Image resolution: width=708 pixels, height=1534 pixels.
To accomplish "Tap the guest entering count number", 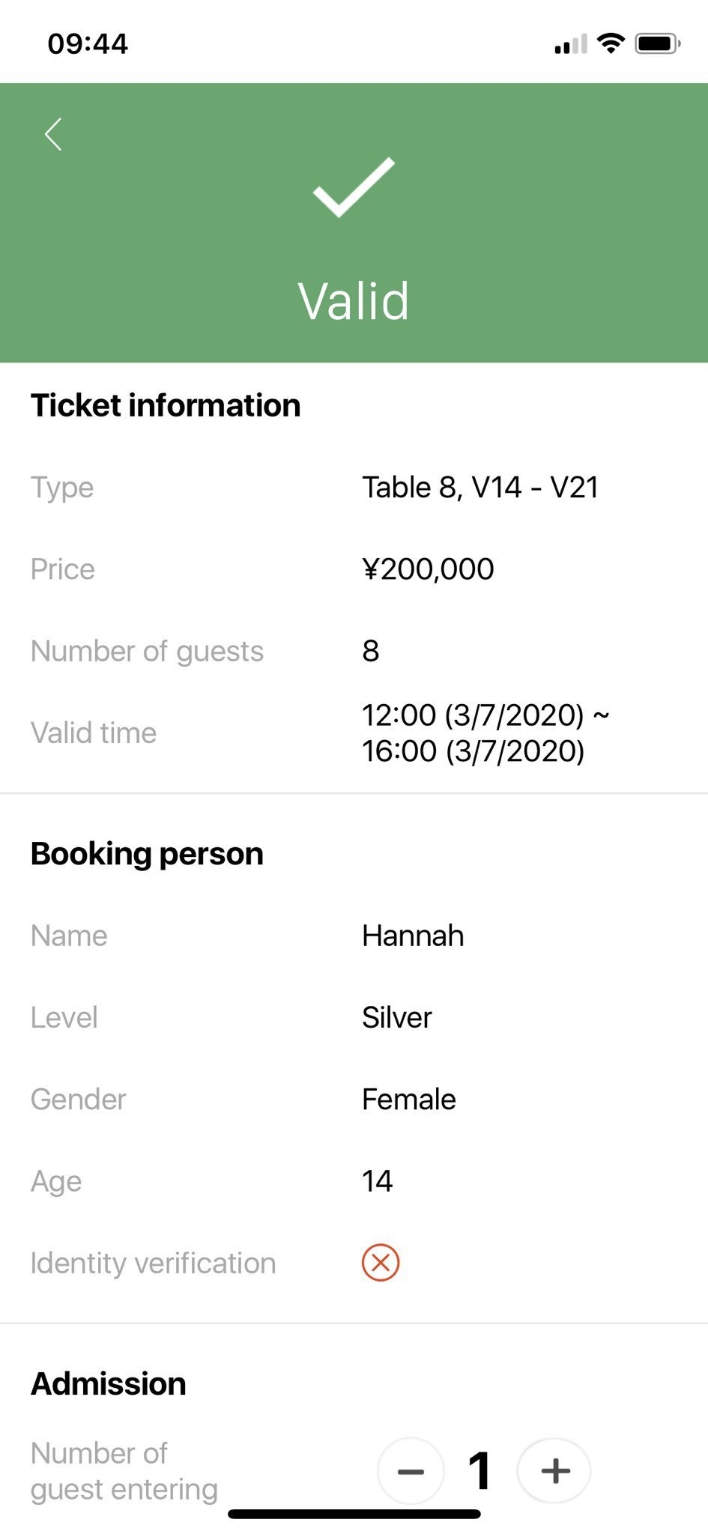I will (x=480, y=1471).
